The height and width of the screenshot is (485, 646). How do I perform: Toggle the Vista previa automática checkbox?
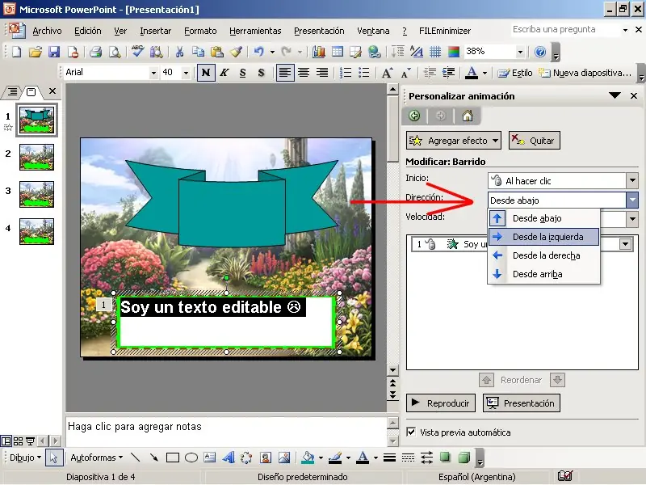pyautogui.click(x=412, y=432)
